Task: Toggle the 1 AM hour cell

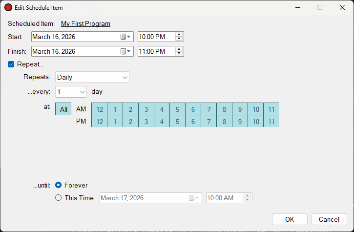Action: 115,109
